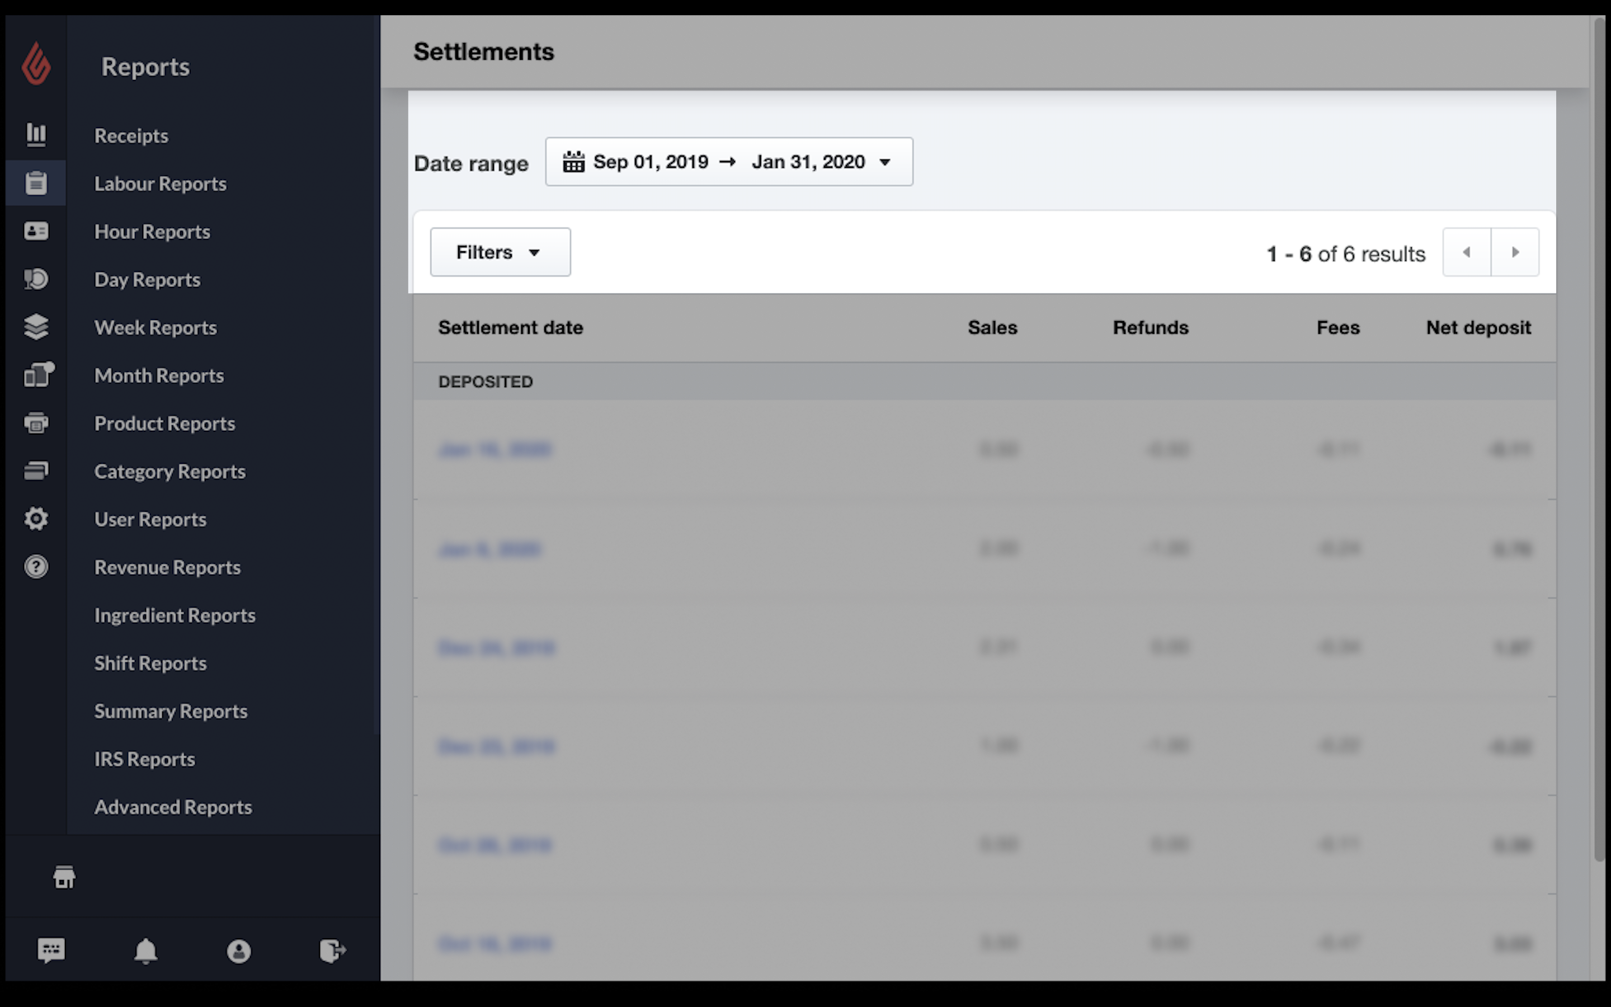
Task: Click the devices sidebar icon
Action: pos(39,374)
